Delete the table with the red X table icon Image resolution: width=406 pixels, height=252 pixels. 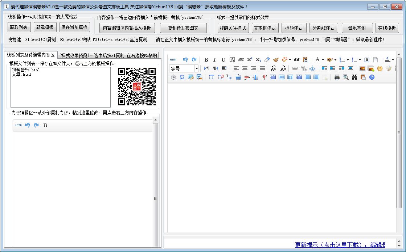pyautogui.click(x=221, y=77)
